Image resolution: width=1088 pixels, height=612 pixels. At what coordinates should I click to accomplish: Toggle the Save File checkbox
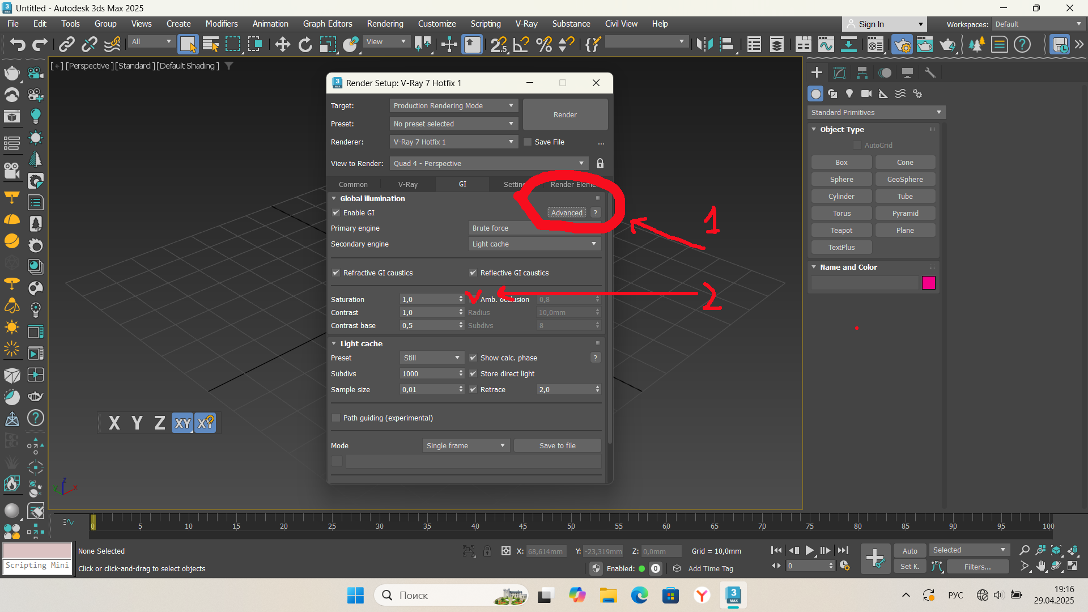[x=528, y=142]
